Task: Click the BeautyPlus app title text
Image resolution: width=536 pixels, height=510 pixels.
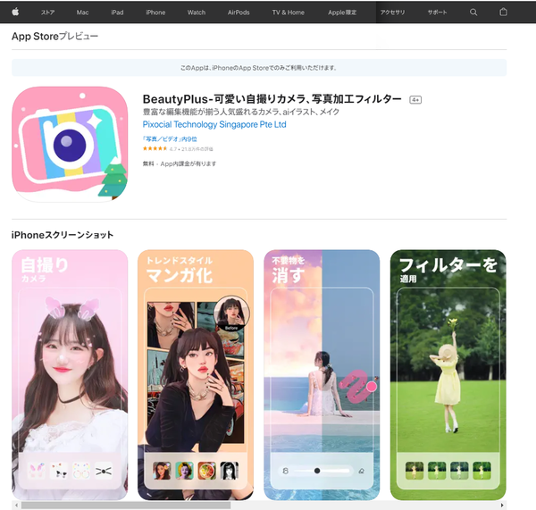Action: click(x=272, y=99)
